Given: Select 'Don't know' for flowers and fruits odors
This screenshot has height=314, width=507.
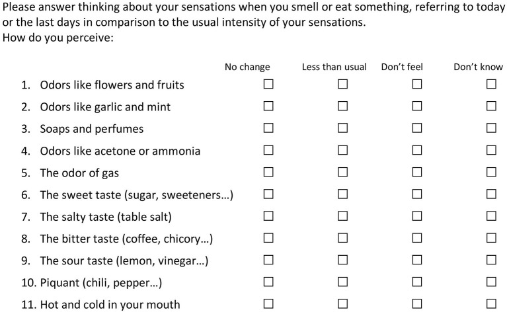Looking at the screenshot, I should (492, 84).
